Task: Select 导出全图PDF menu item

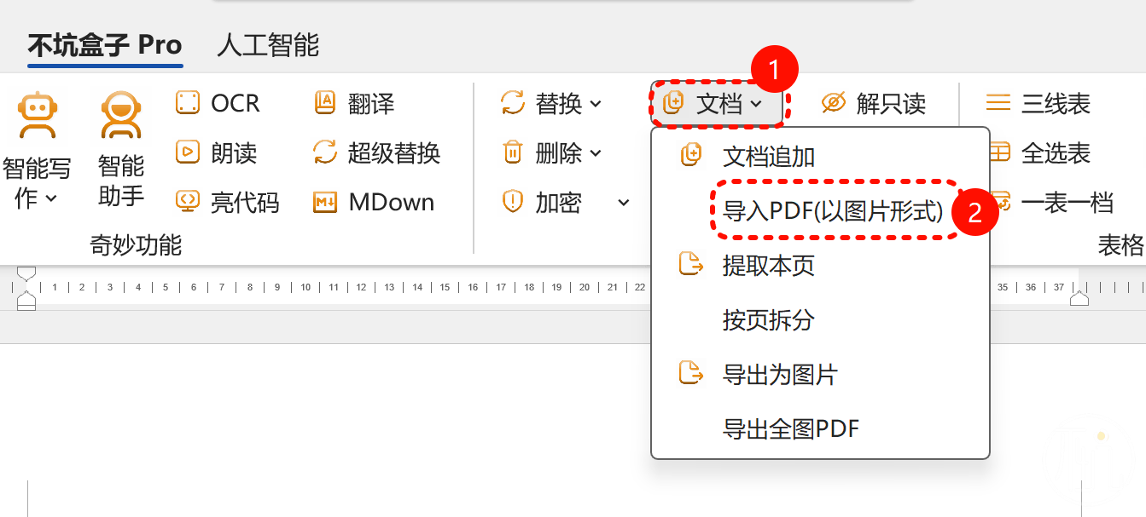Action: click(791, 428)
